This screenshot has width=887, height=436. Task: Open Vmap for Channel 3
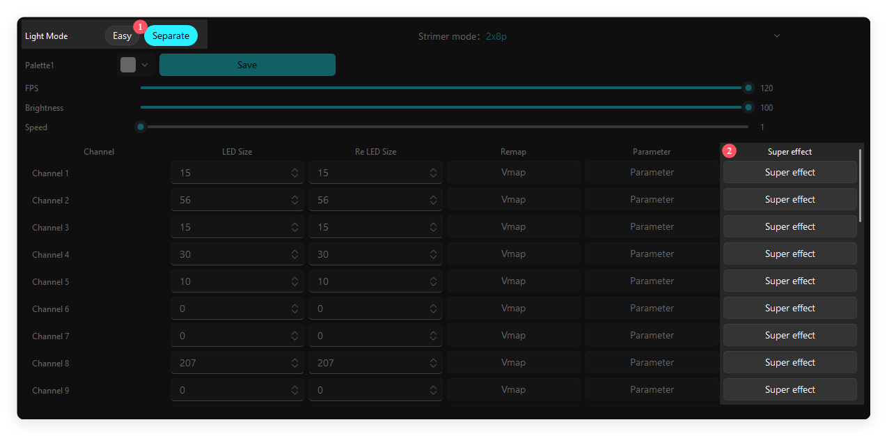(x=513, y=226)
